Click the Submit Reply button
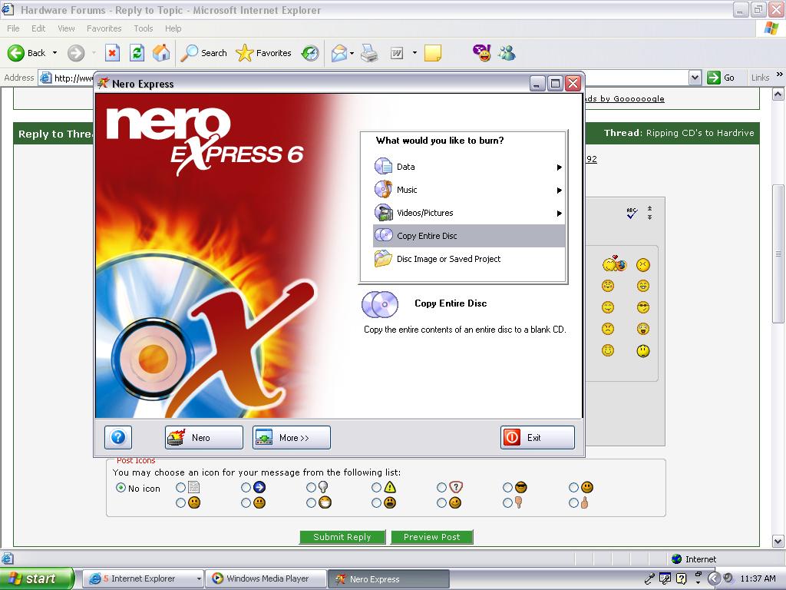786x590 pixels. 342,537
